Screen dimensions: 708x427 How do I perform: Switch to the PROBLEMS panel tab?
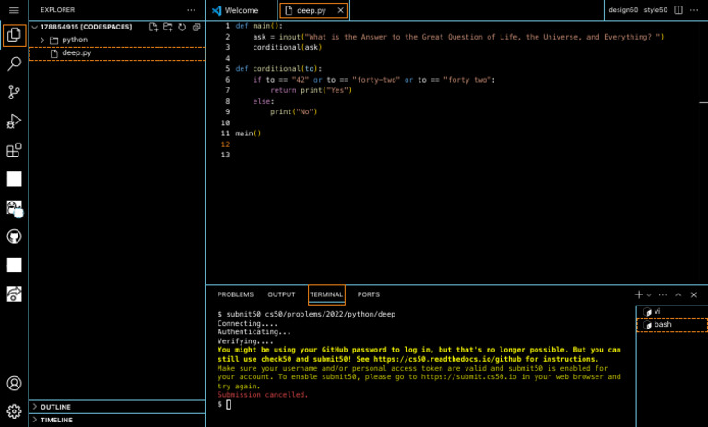click(x=235, y=294)
